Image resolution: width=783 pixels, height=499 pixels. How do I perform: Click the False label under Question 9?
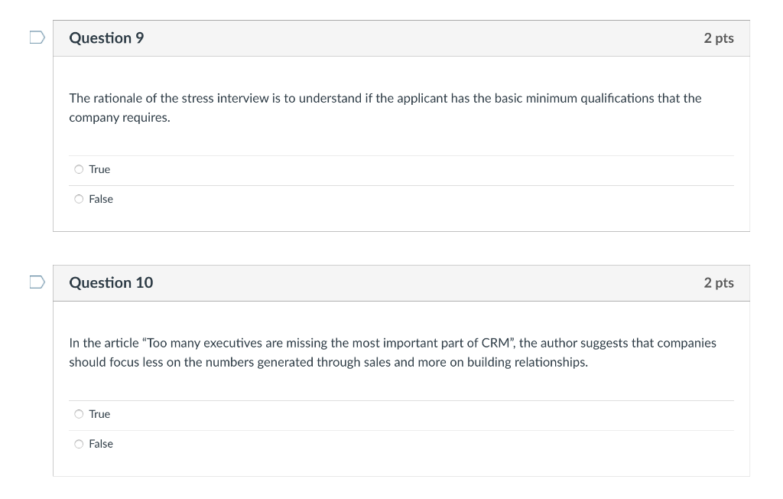coord(100,199)
